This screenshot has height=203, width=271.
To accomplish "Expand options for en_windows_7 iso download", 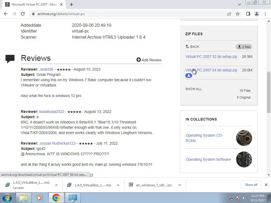I will coord(180,185).
